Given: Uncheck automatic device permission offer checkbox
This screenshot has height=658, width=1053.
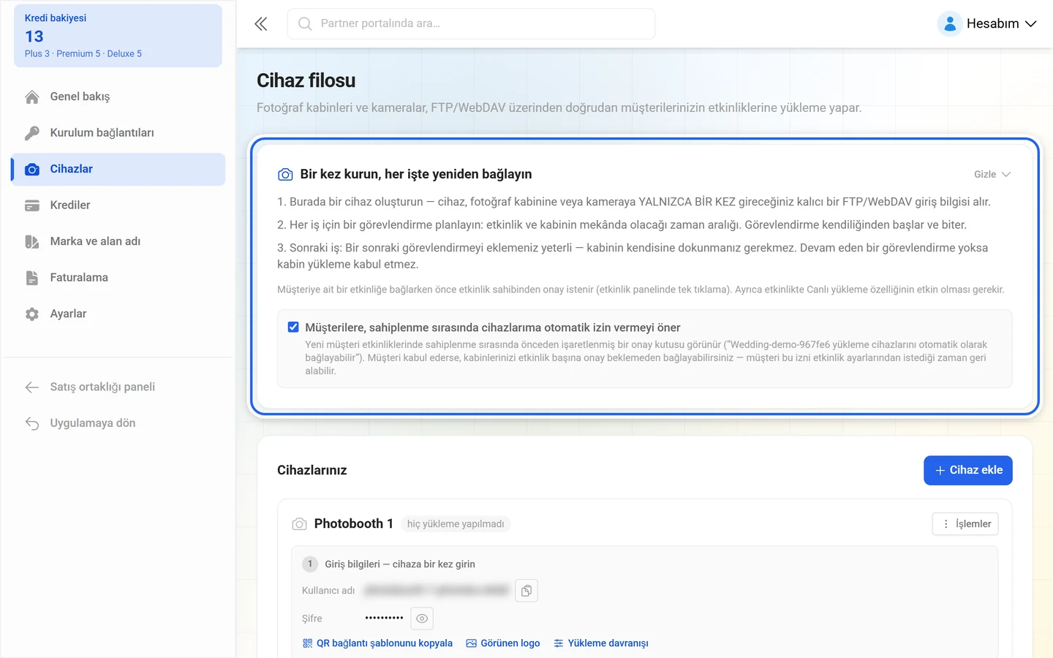Looking at the screenshot, I should point(293,327).
